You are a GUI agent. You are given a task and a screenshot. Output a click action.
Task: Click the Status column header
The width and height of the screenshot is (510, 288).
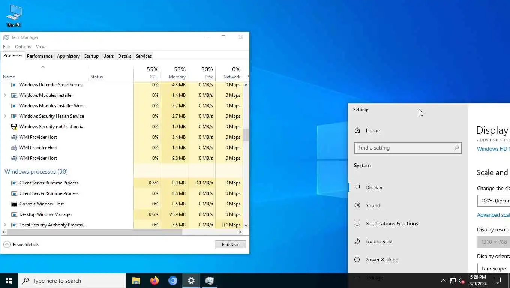tap(111, 73)
